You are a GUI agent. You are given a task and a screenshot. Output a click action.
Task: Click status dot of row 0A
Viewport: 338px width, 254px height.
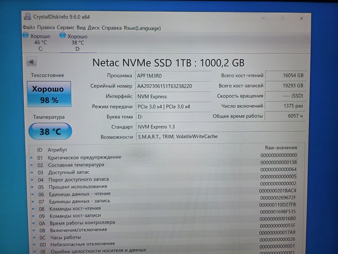(34, 223)
